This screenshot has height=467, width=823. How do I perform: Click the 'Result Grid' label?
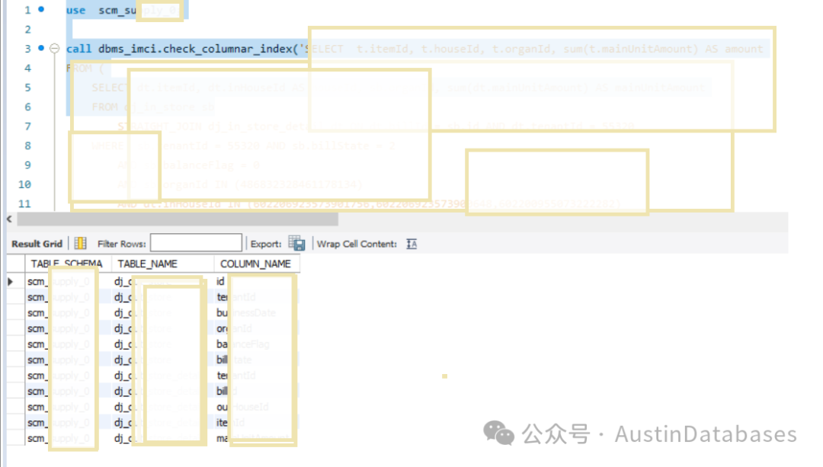click(37, 244)
